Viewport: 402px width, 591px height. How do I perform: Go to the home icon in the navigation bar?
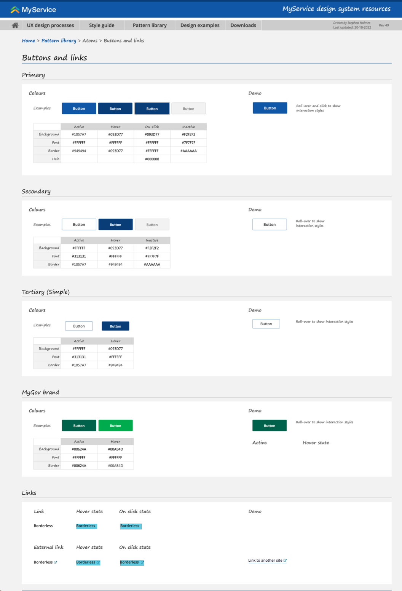tap(15, 25)
